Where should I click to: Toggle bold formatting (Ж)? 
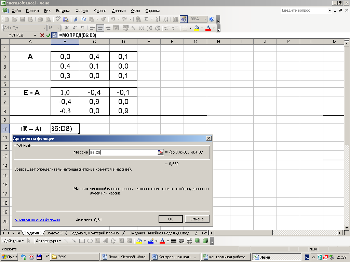(x=67, y=28)
